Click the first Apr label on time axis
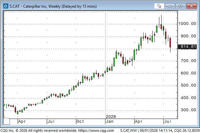 [22, 121]
